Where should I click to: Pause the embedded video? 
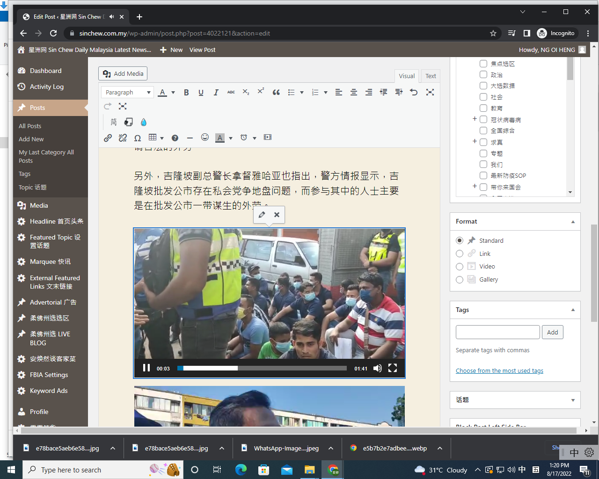(x=146, y=368)
